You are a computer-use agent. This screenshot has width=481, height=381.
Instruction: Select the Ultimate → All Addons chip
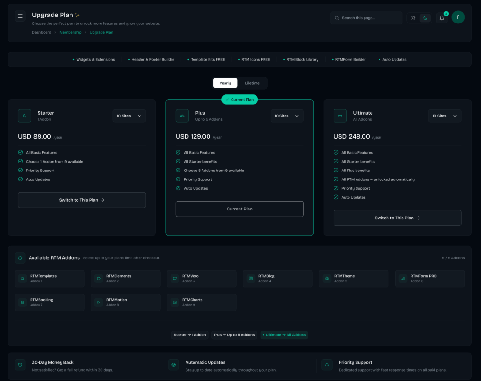pyautogui.click(x=284, y=334)
